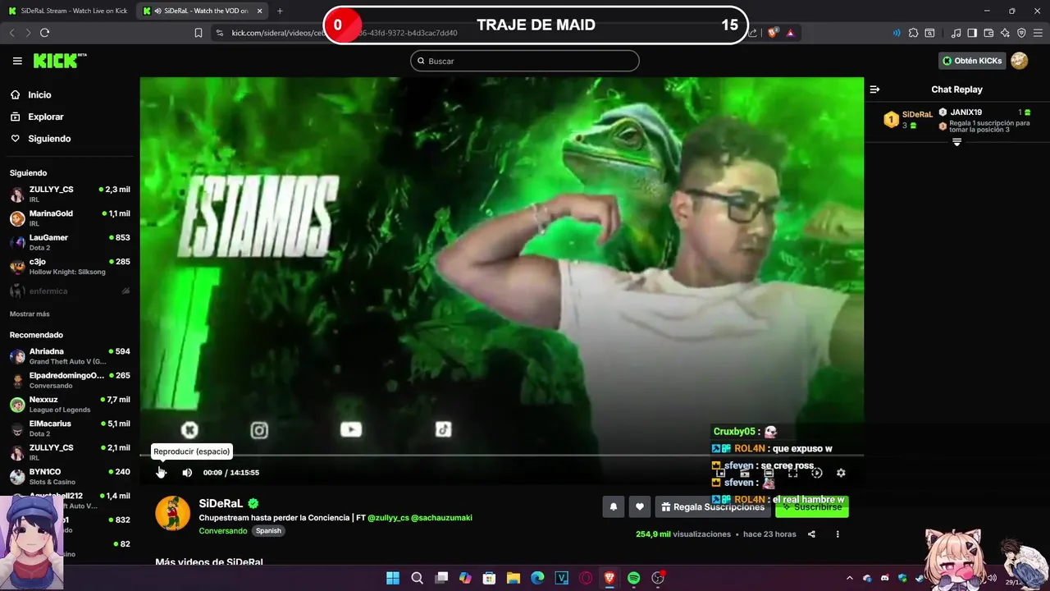Open ZULLYY_CS channel with 2,3 mil viewers

[70, 195]
